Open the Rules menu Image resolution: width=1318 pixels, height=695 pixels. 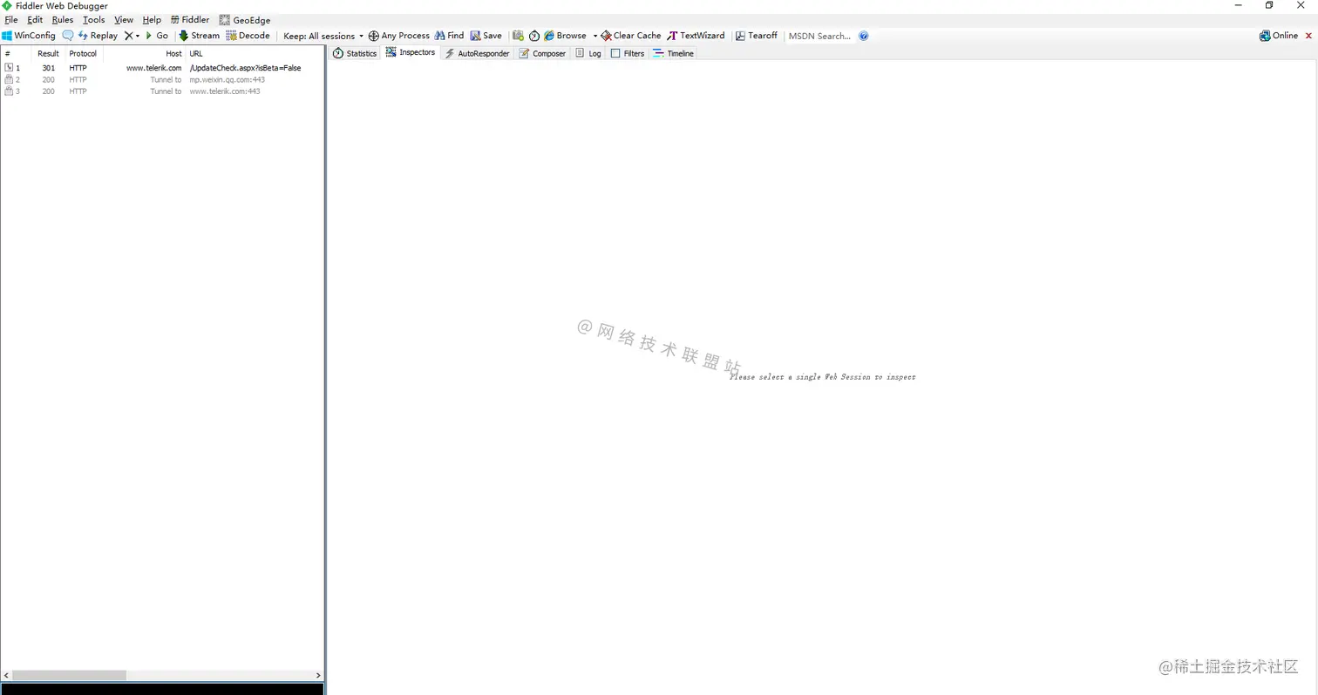pyautogui.click(x=63, y=19)
